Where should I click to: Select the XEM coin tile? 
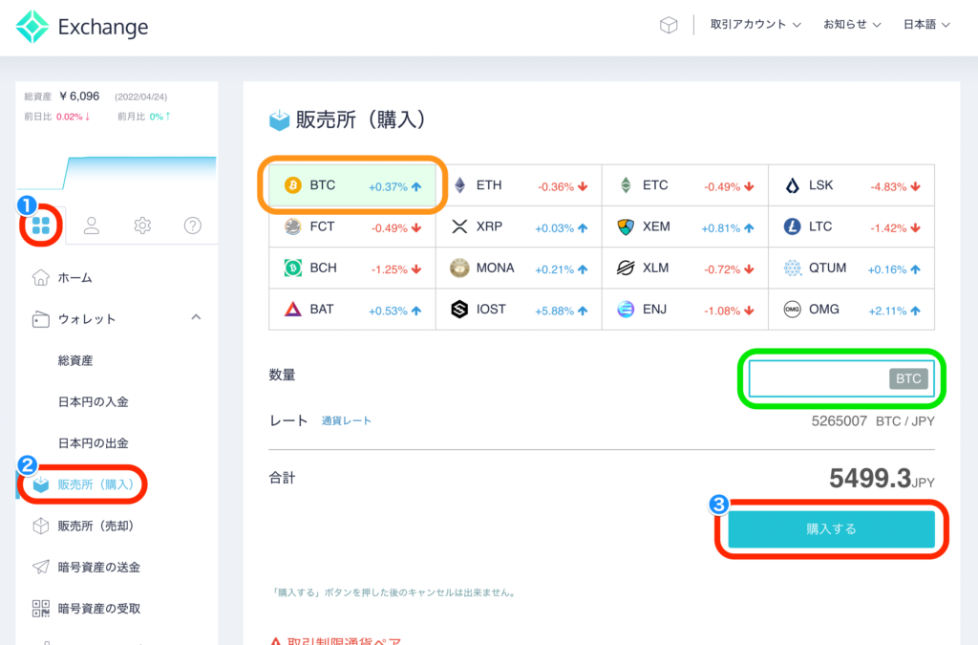tap(685, 226)
